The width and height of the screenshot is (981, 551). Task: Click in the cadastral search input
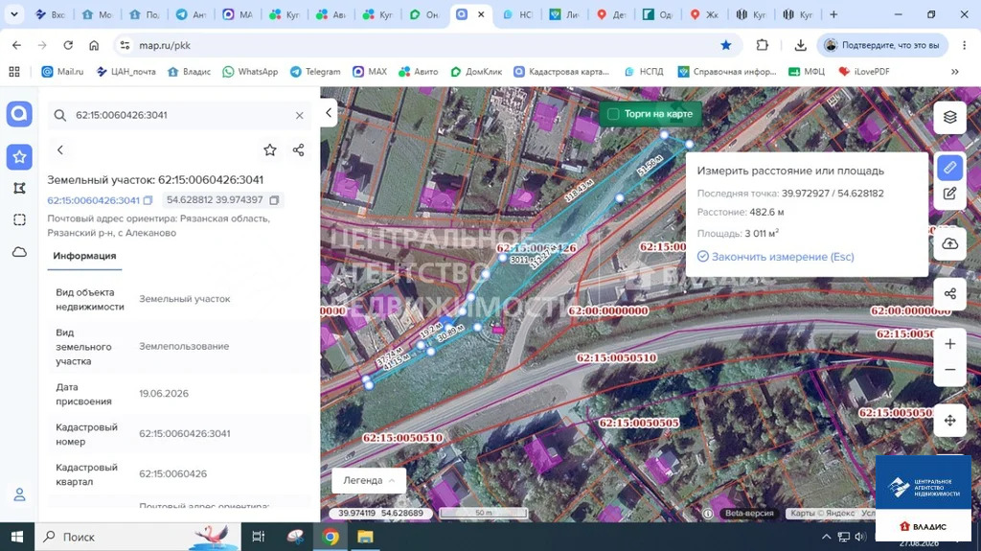(181, 115)
